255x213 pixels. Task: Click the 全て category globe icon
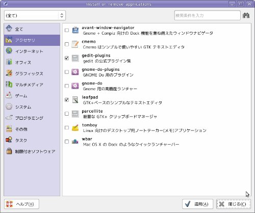9,29
